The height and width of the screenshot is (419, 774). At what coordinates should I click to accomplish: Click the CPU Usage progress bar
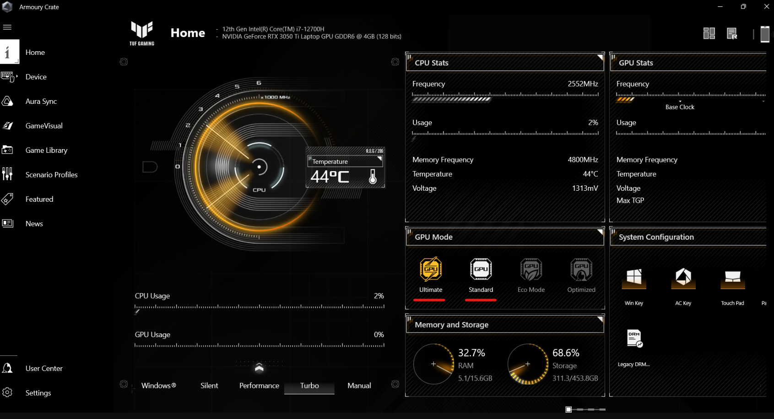[260, 308]
